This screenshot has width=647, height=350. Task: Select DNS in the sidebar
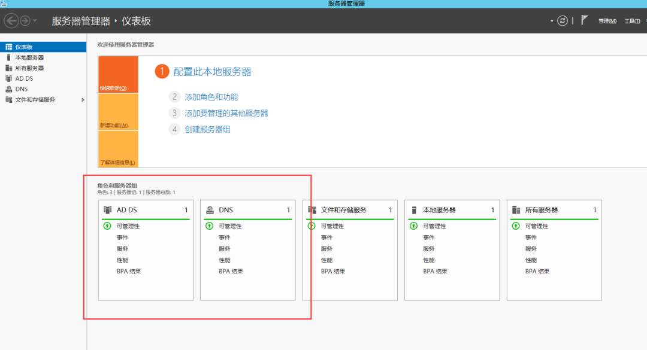click(x=43, y=89)
